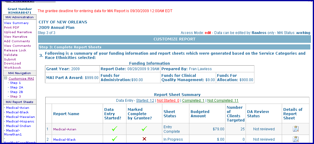Filter sheets by Not Started: 0
The width and height of the screenshot is (314, 144).
point(168,101)
